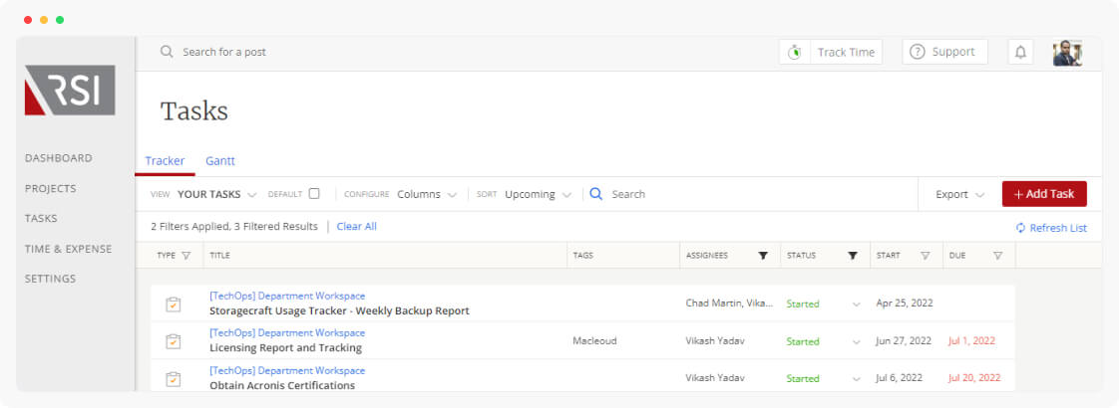This screenshot has height=408, width=1119.
Task: Open Time & Expense in sidebar
Action: point(68,249)
